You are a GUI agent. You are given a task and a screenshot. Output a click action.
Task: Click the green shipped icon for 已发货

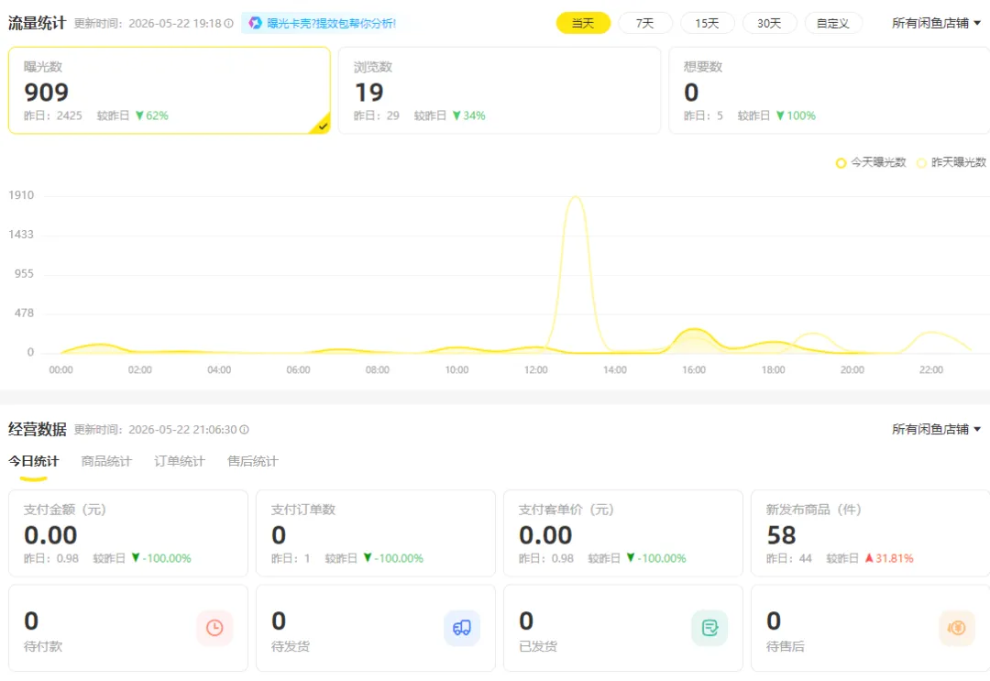[x=709, y=627]
